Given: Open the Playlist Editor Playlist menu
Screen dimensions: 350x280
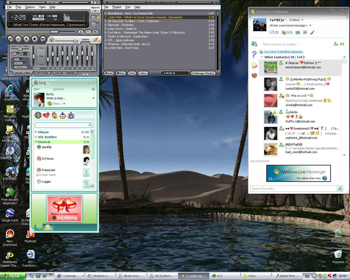Looking at the screenshot, I should coord(117,7).
